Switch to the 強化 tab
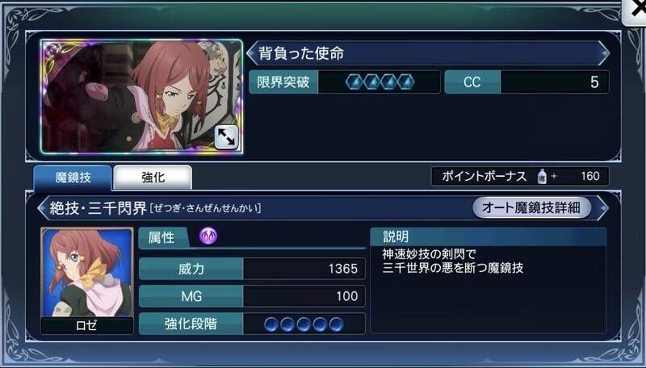 153,178
